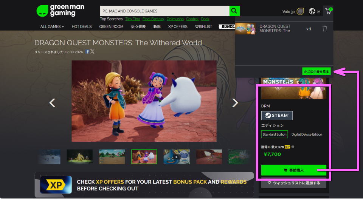
Task: Select the dark glowing monster thumbnail
Action: [x=80, y=157]
